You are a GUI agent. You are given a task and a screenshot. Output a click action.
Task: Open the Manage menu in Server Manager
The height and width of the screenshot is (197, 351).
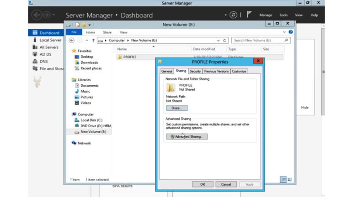tap(266, 15)
